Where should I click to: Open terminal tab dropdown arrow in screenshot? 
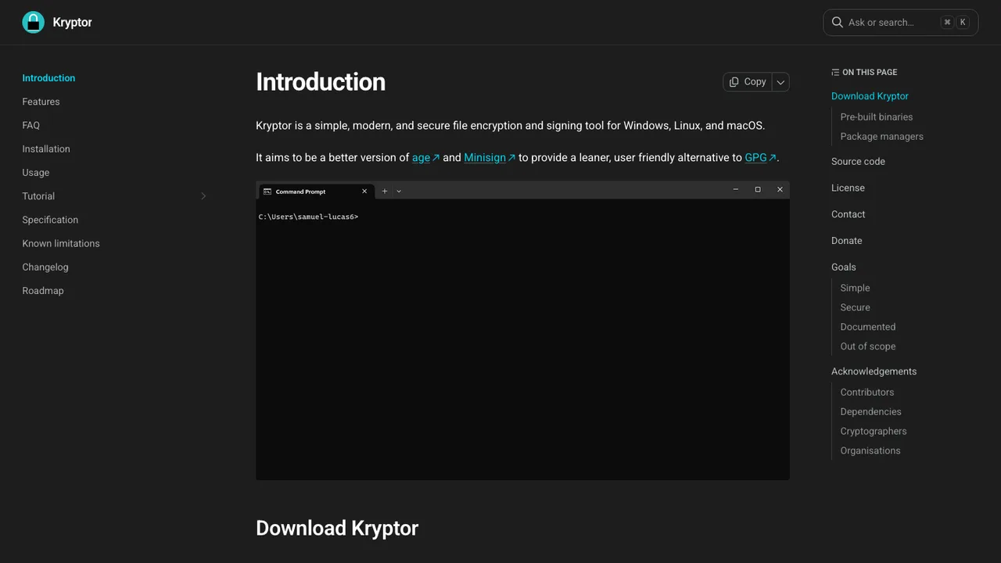(x=399, y=191)
